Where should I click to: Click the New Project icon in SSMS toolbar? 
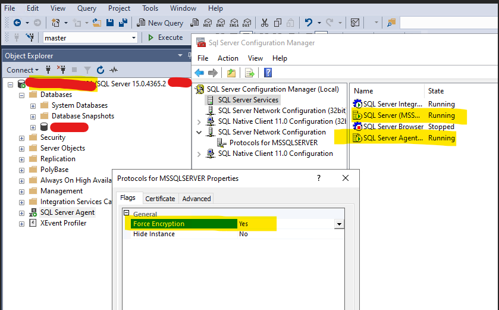56,23
